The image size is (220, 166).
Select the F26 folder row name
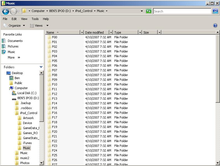(55, 160)
